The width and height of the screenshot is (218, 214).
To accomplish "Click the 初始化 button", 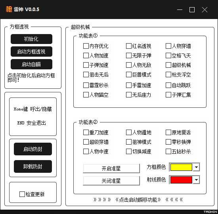I will click(31, 39).
